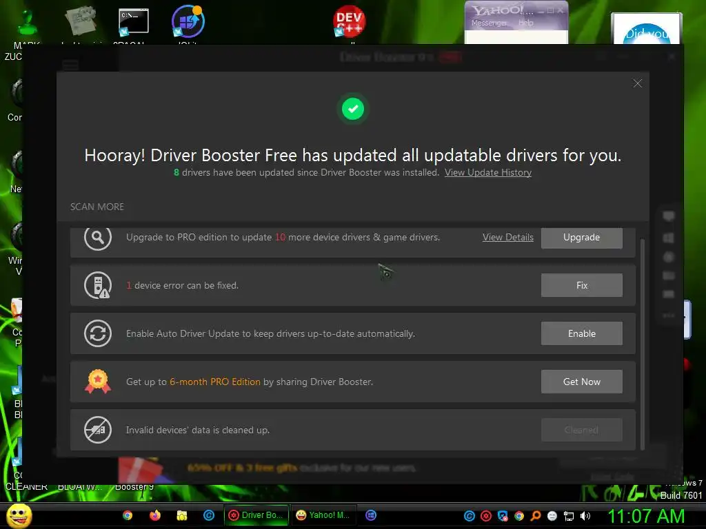Click the Get Now button
The height and width of the screenshot is (529, 706).
click(x=582, y=382)
